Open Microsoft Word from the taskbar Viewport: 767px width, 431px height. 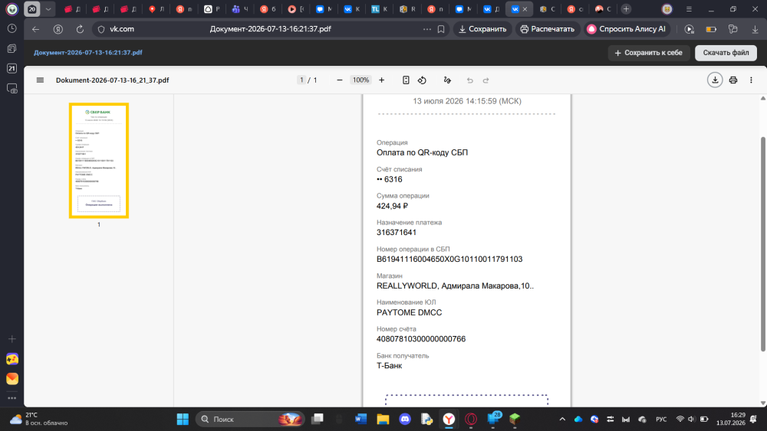360,419
